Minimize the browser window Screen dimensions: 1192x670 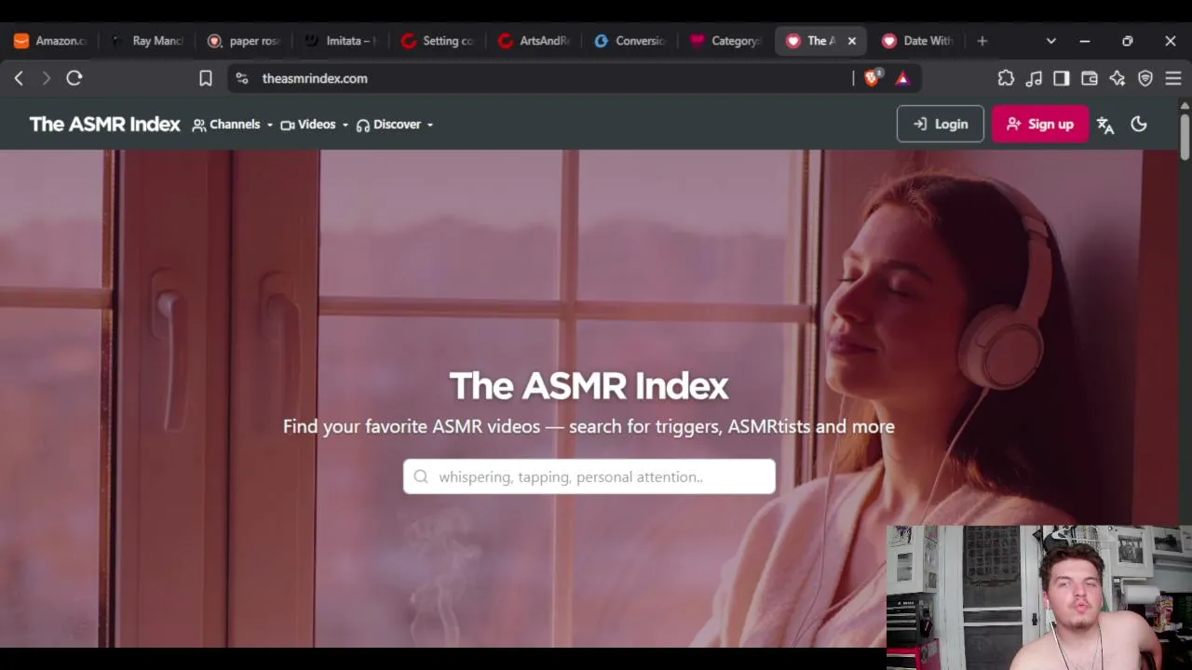click(1085, 41)
